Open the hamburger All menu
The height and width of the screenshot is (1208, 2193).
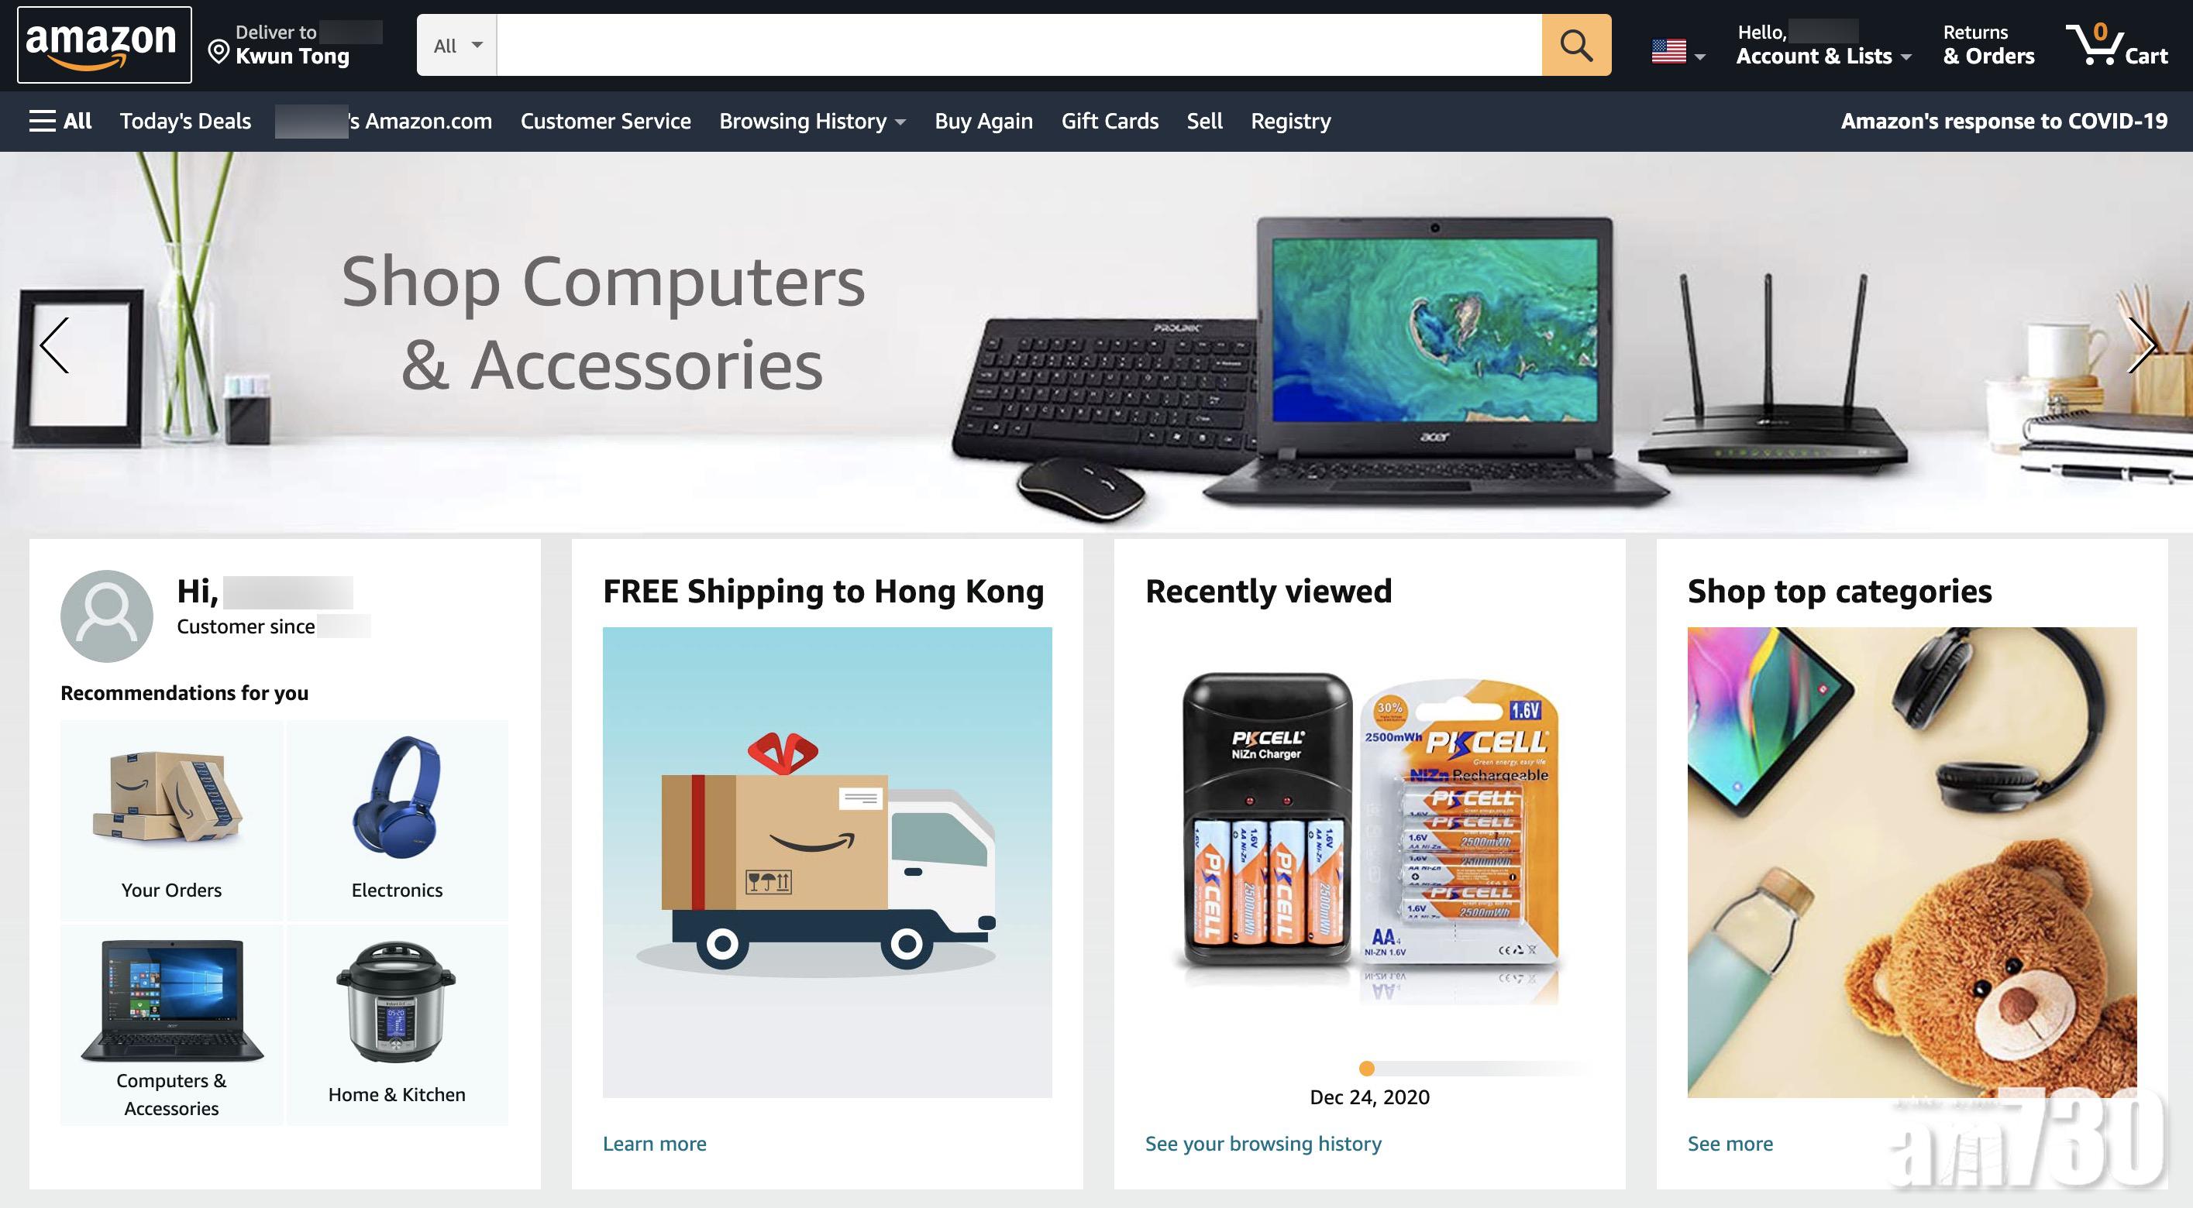pos(60,121)
